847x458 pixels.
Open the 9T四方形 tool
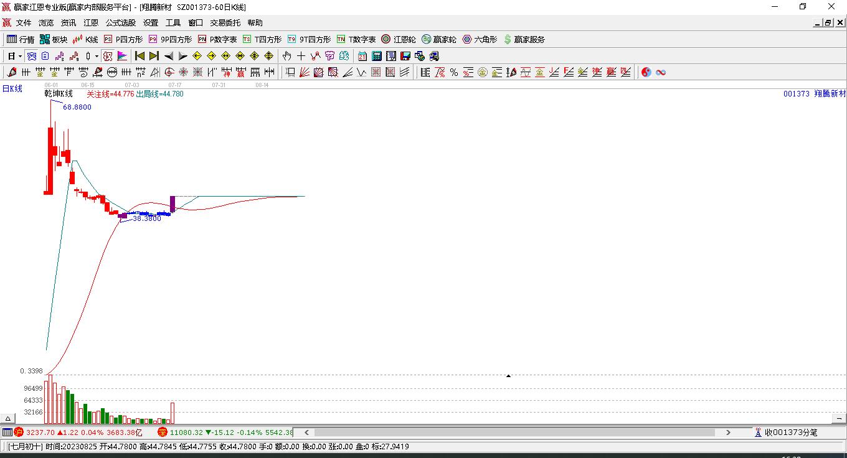pos(309,39)
